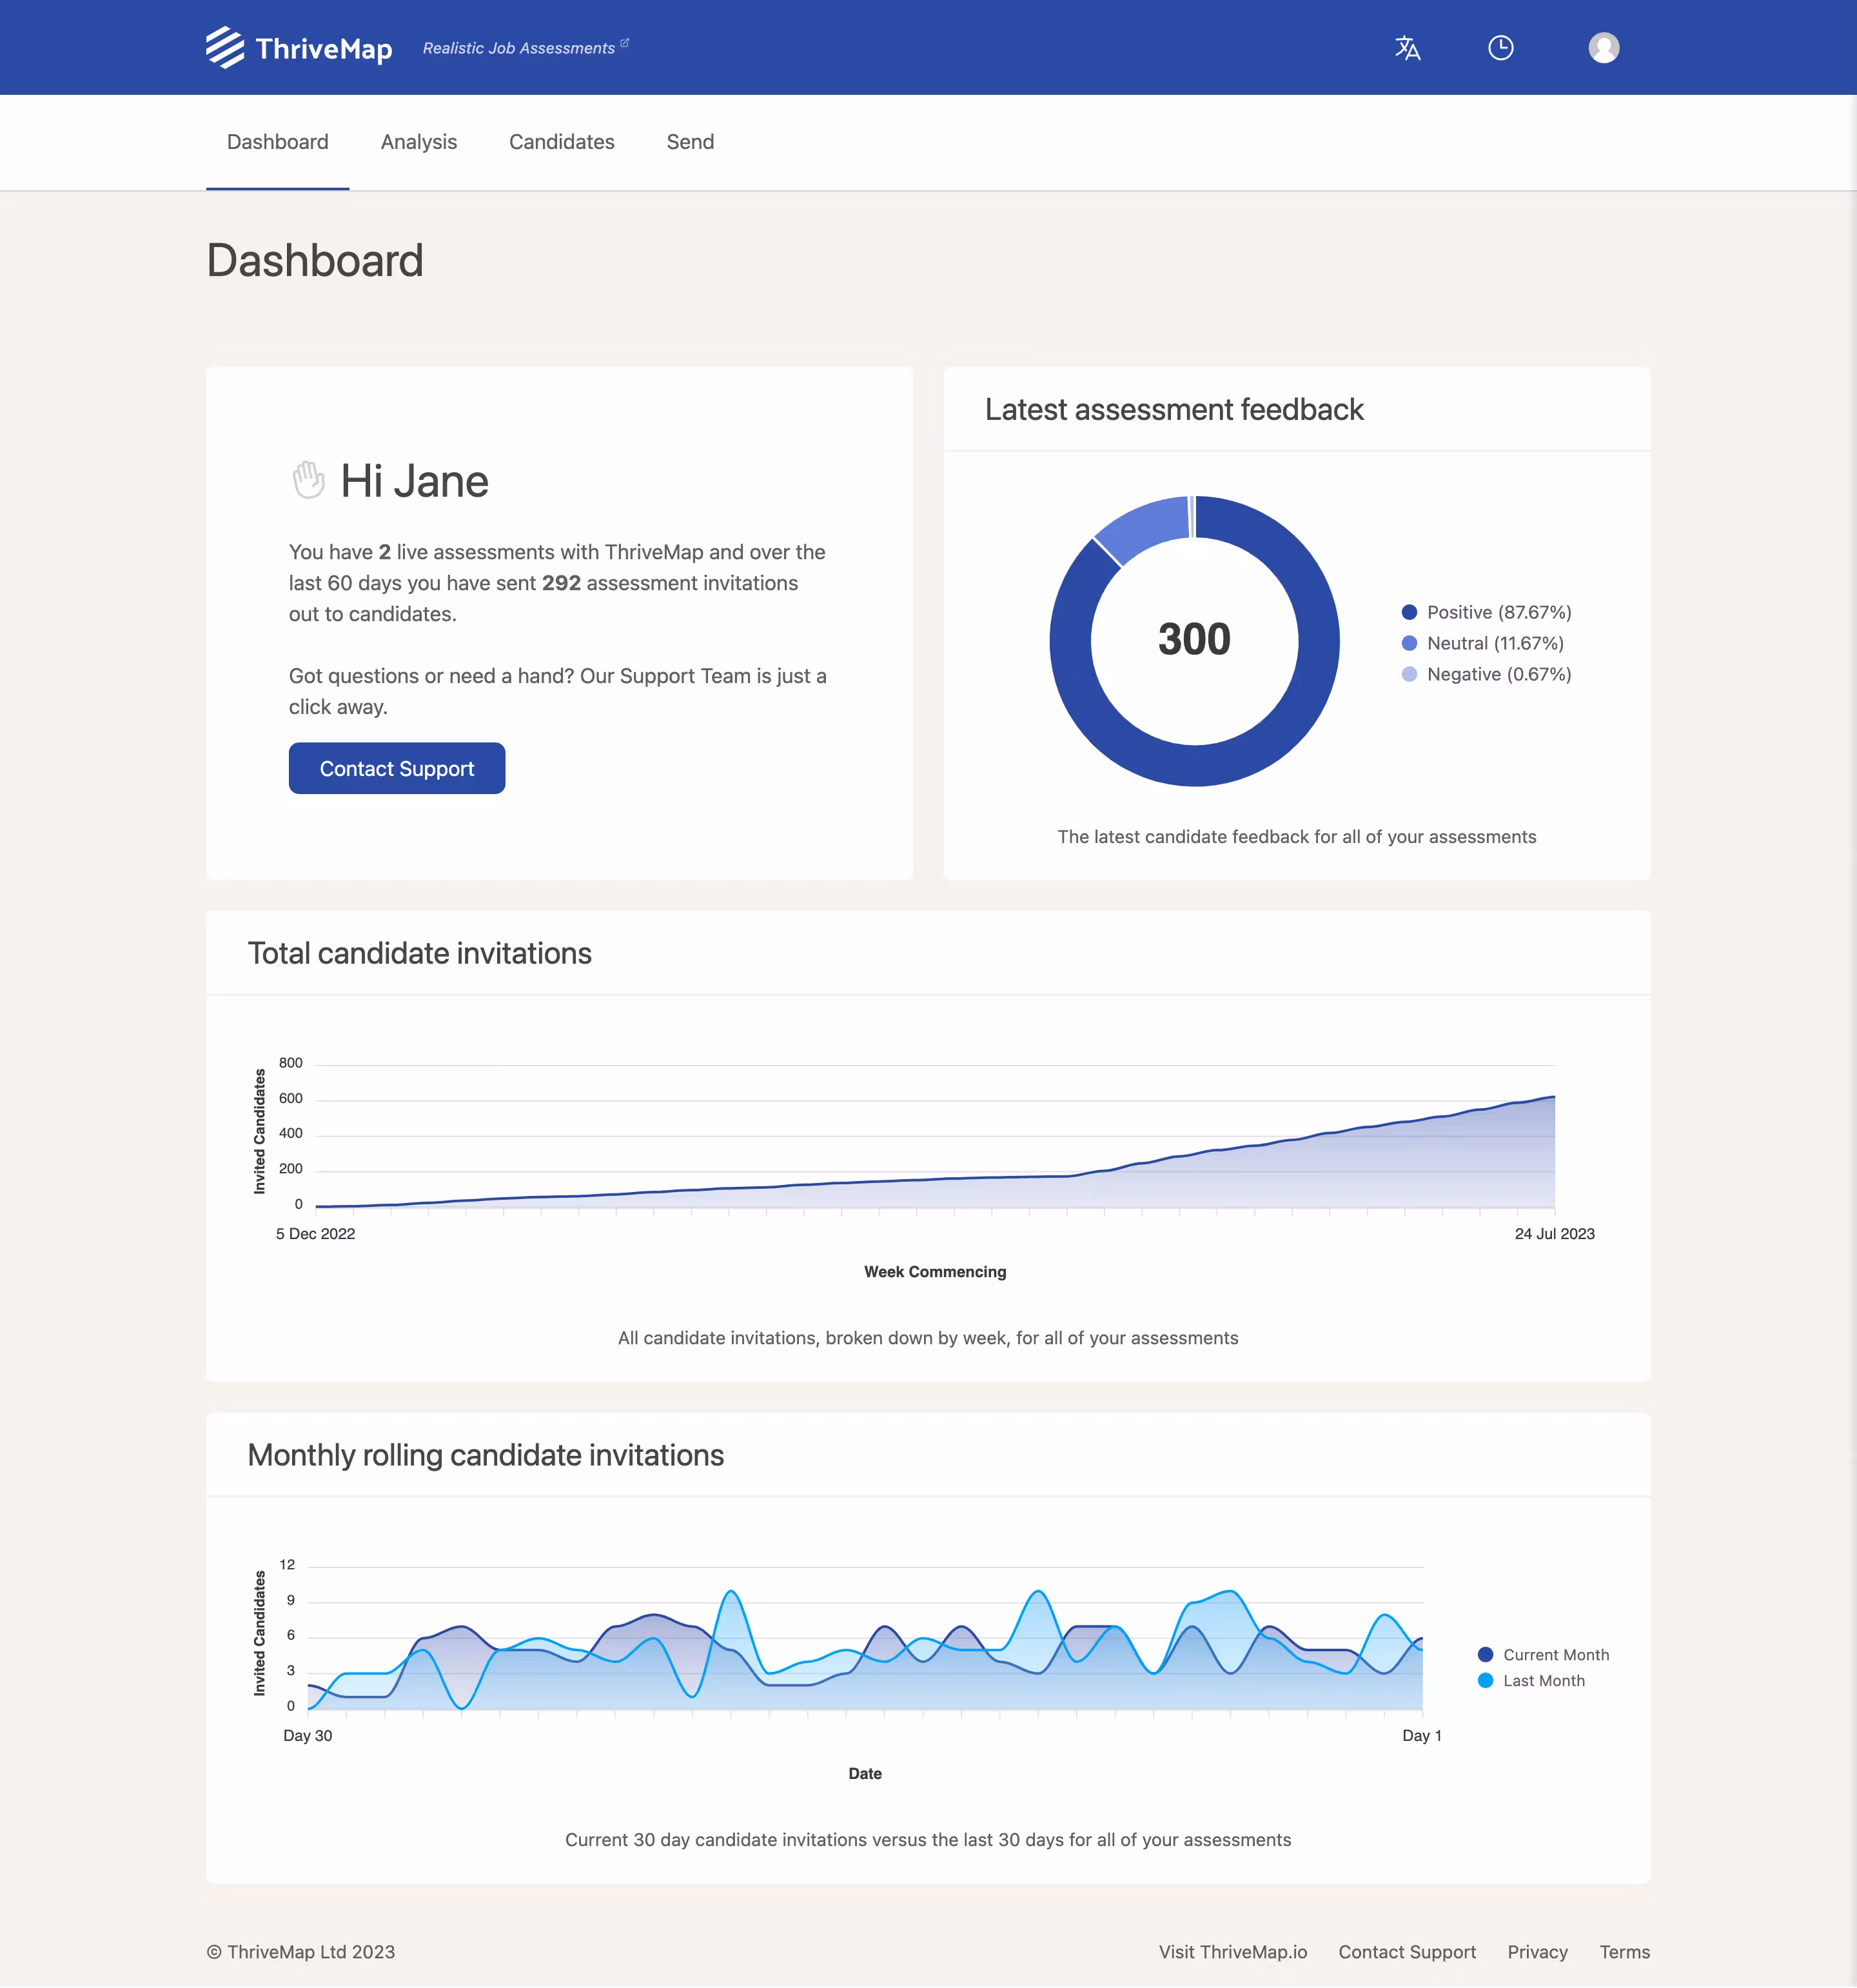Click the ThriveMap logo icon
This screenshot has height=1988, width=1857.
[225, 48]
